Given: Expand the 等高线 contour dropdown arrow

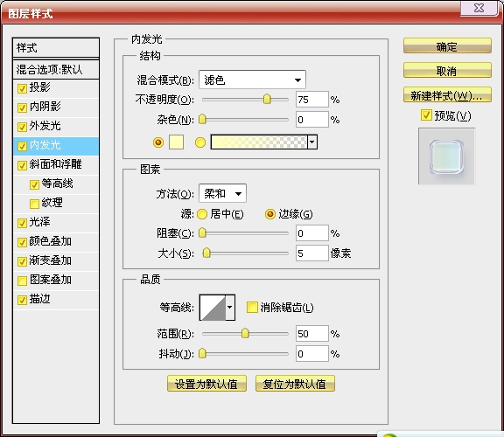Looking at the screenshot, I should (230, 308).
